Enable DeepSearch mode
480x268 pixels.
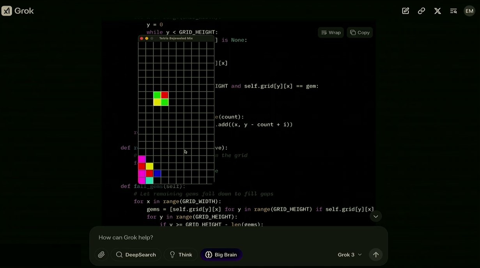(136, 255)
